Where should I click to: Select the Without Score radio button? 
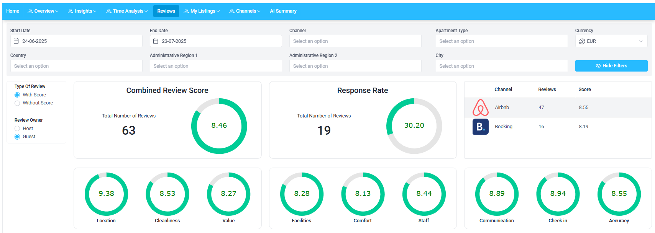coord(17,103)
